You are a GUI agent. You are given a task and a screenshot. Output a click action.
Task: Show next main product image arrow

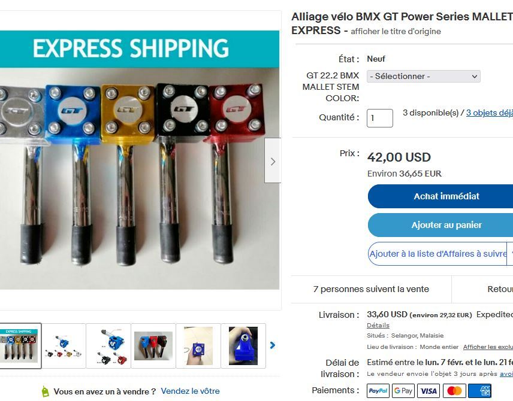[273, 161]
